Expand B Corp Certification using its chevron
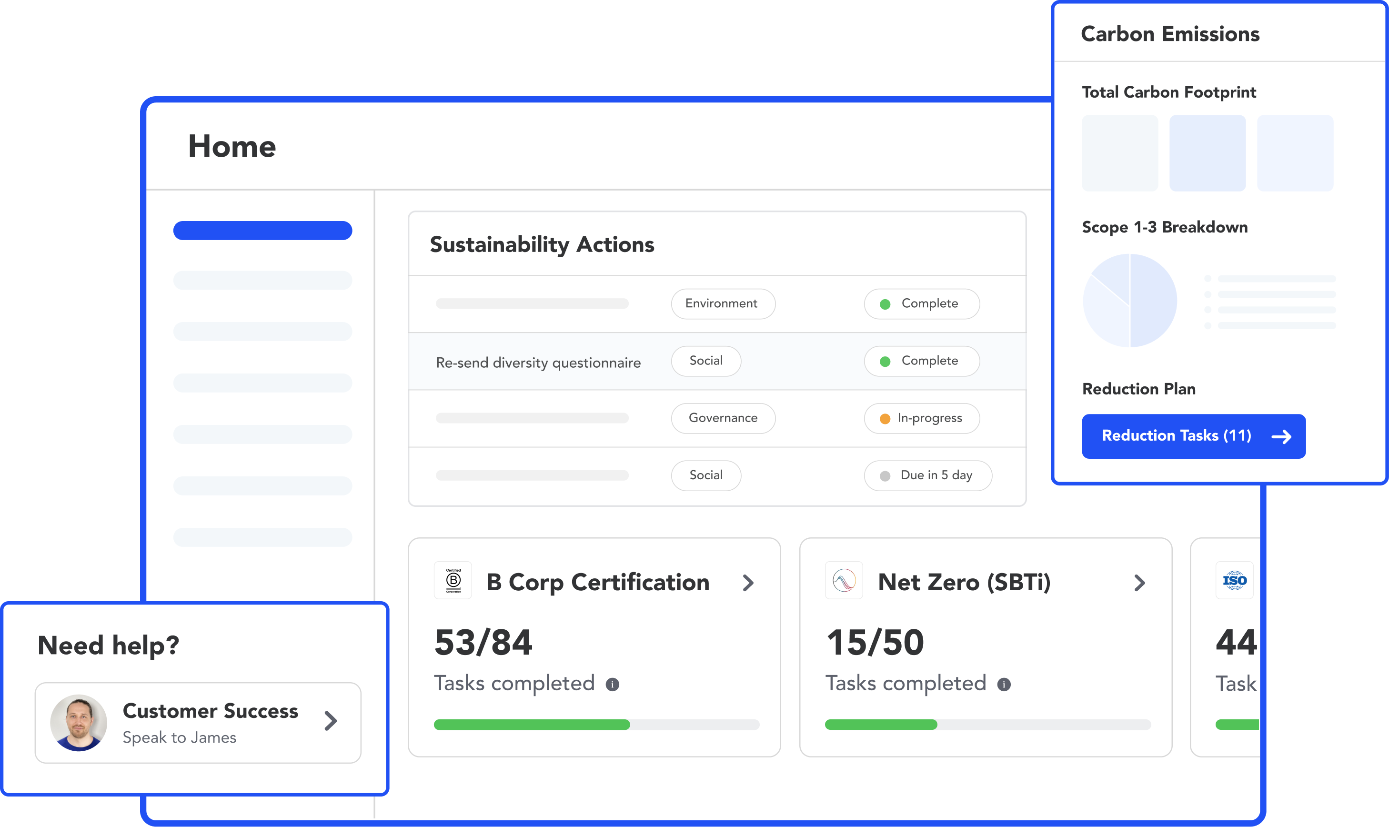 pyautogui.click(x=748, y=583)
